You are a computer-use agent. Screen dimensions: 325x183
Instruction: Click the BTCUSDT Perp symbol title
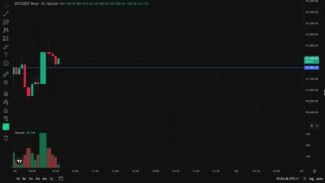tap(37, 4)
